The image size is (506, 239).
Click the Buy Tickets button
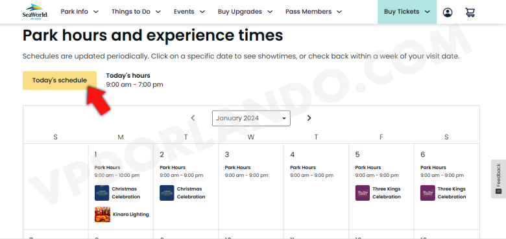click(x=407, y=12)
